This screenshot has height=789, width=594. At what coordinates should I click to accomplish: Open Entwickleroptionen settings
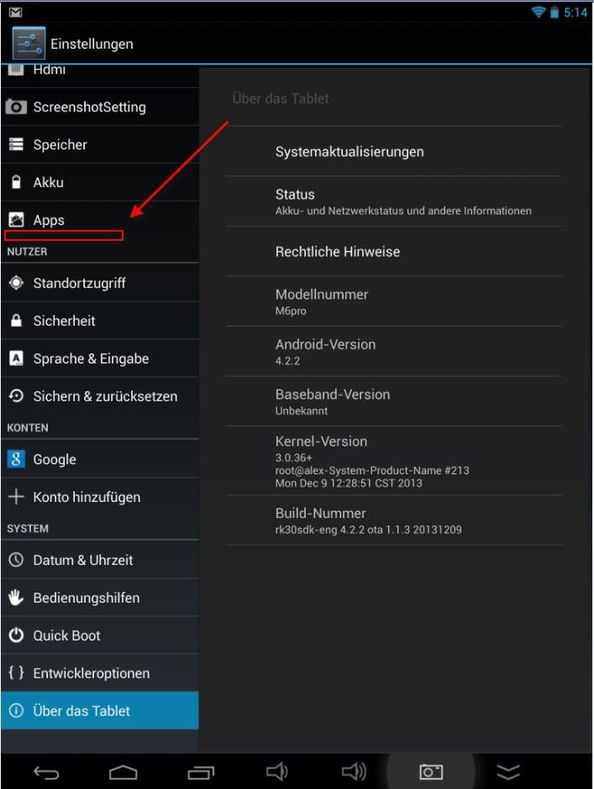(x=100, y=673)
